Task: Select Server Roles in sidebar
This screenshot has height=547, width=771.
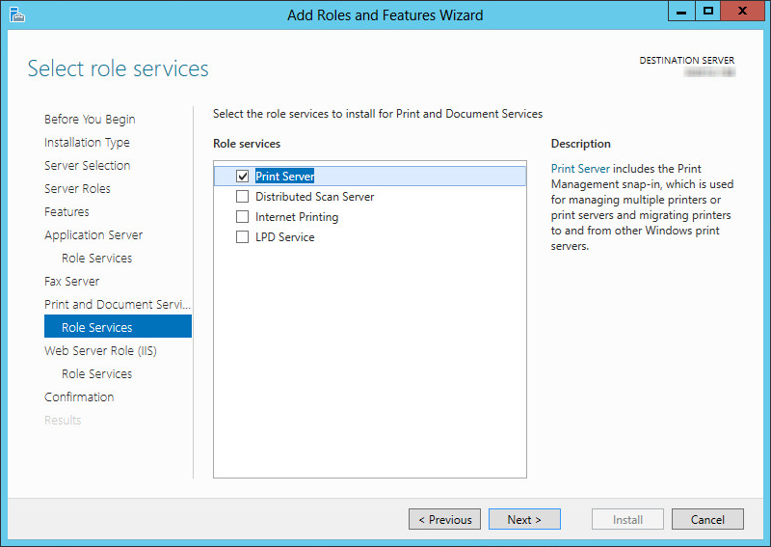Action: pyautogui.click(x=77, y=189)
